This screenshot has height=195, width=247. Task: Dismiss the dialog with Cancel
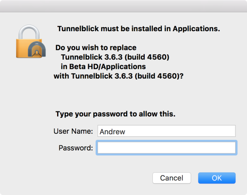click(x=171, y=178)
